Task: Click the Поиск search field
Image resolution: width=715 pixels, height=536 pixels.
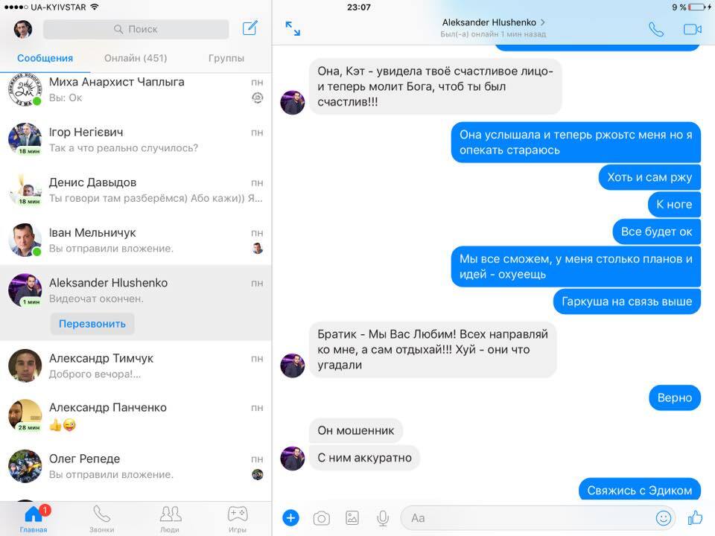Action: (136, 29)
